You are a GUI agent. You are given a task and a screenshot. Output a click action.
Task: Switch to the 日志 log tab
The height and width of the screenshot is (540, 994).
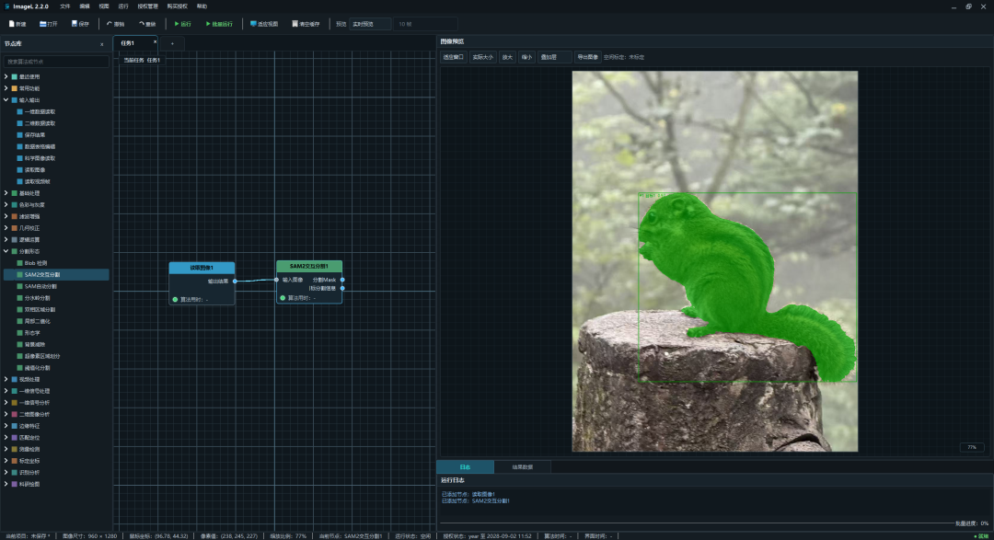[x=466, y=467]
